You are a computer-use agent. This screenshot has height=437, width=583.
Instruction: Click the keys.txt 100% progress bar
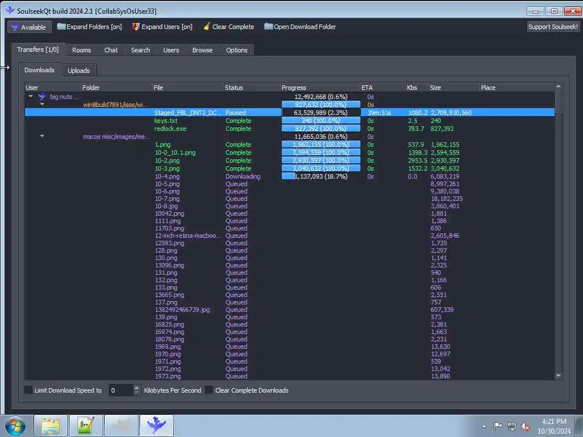tap(321, 121)
